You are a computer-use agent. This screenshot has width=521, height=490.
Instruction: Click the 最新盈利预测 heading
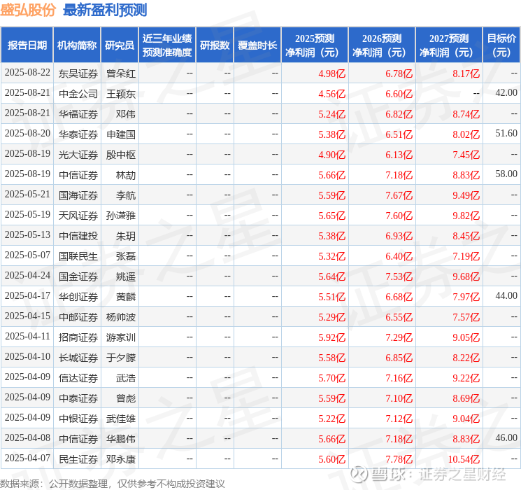click(x=105, y=10)
